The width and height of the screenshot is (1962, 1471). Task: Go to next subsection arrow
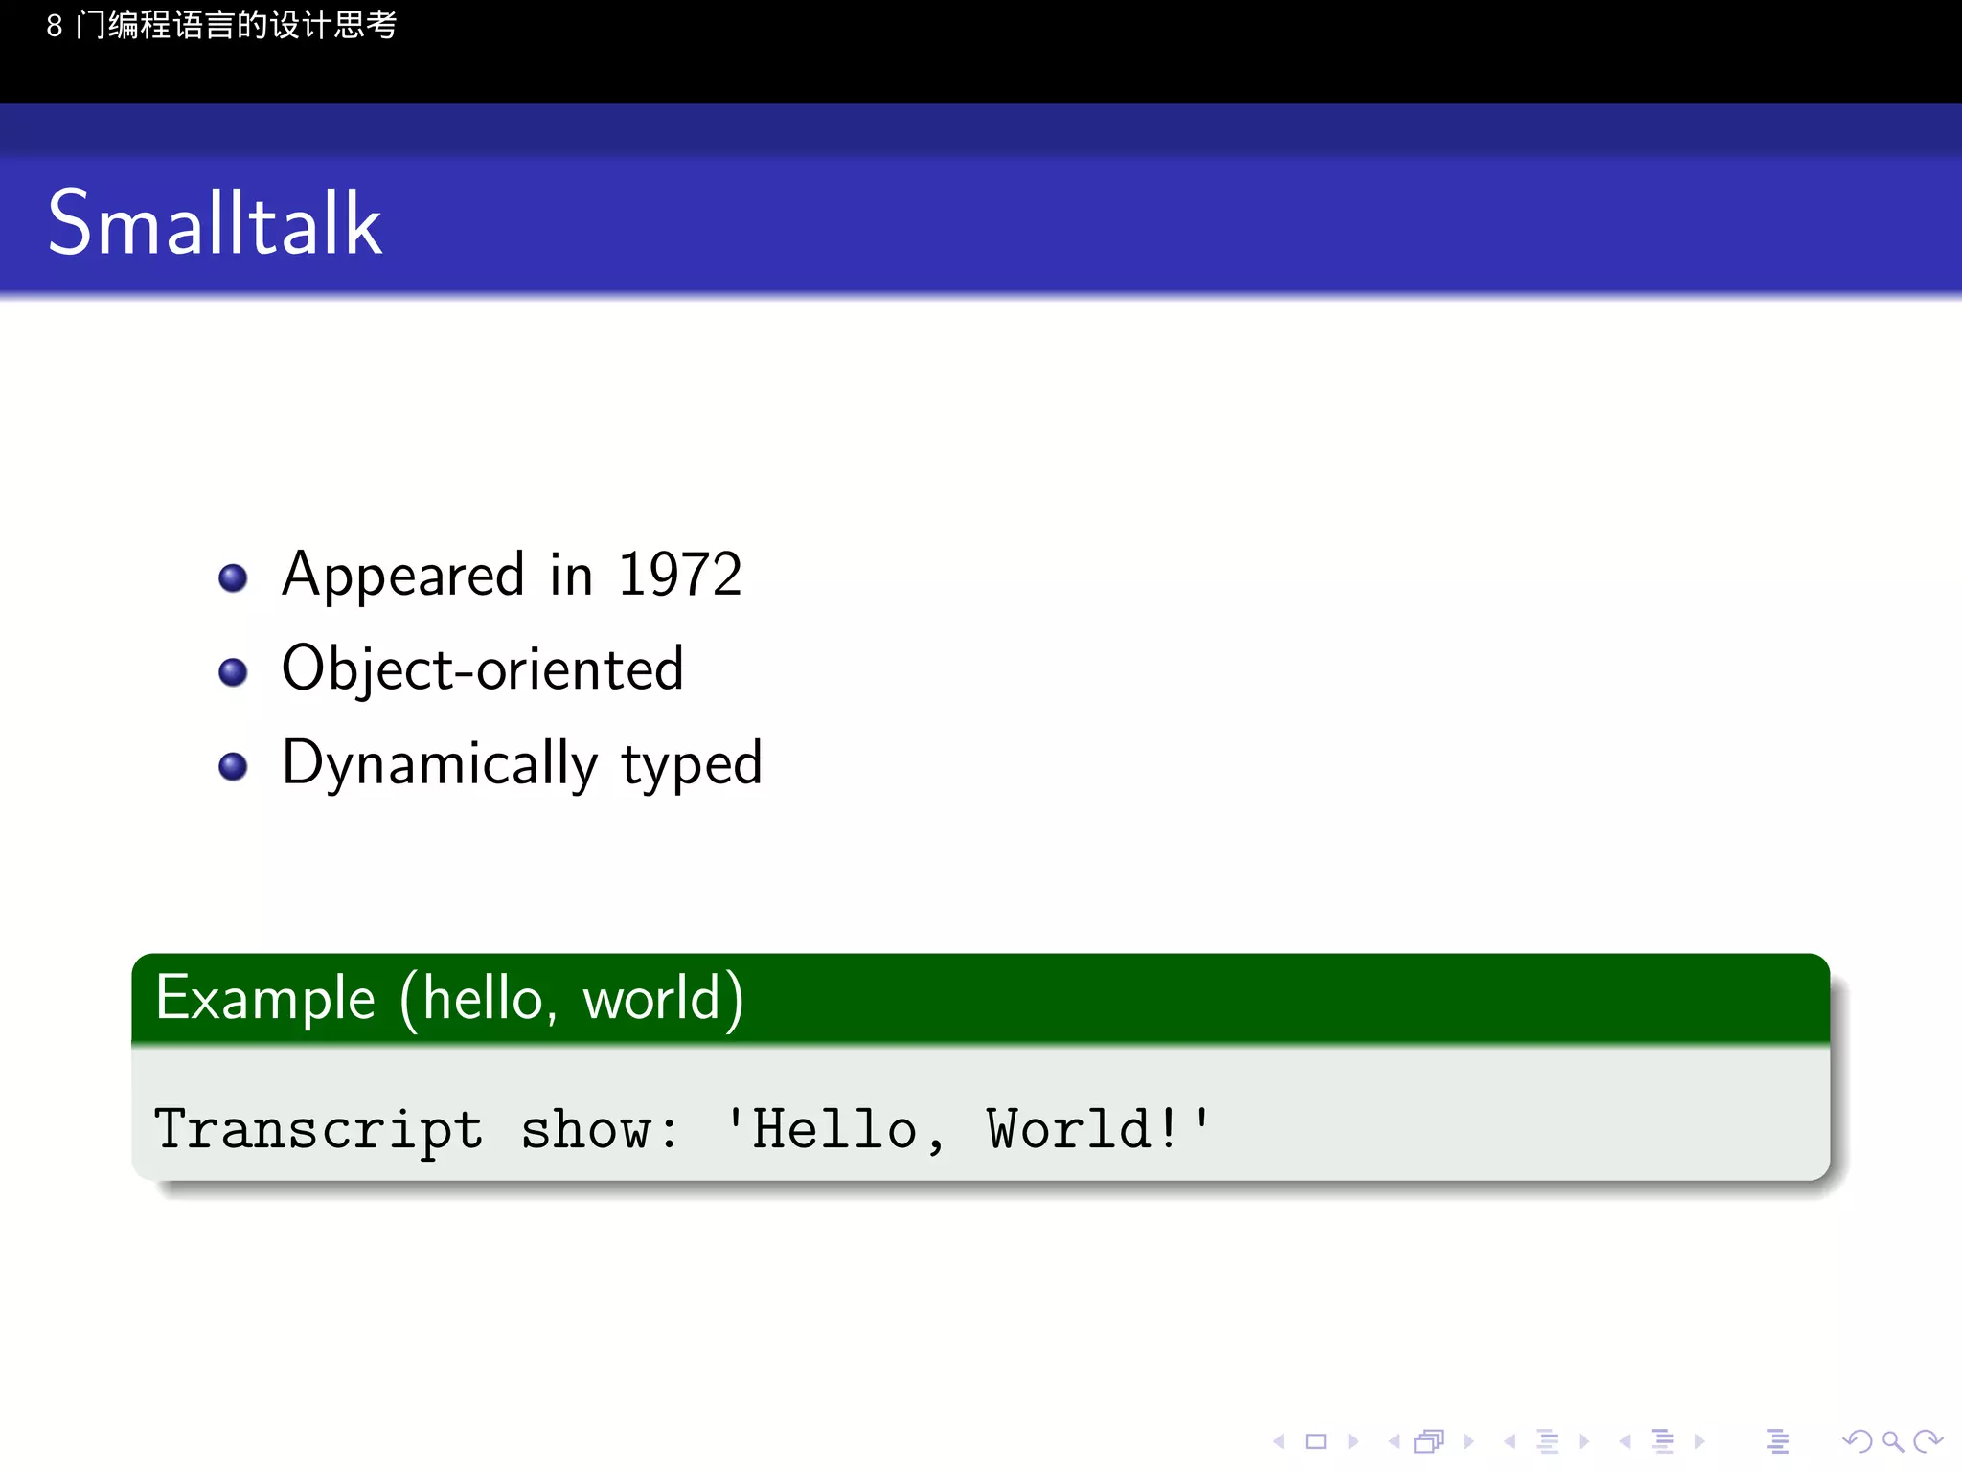point(1585,1441)
